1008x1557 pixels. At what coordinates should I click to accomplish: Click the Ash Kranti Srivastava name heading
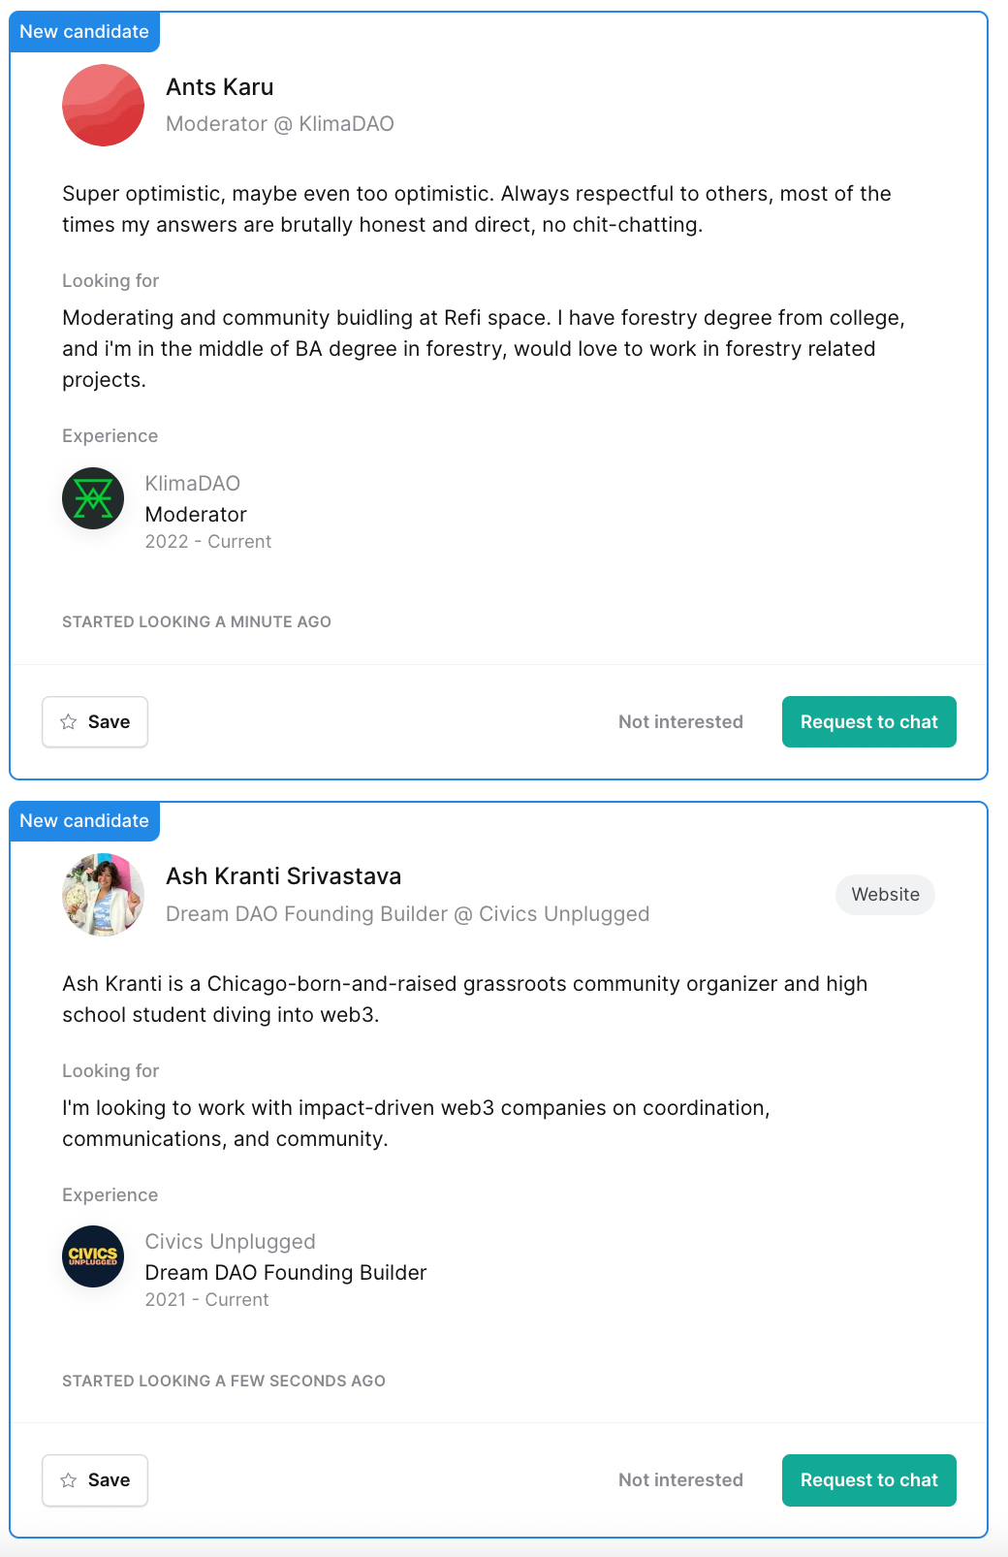tap(283, 876)
